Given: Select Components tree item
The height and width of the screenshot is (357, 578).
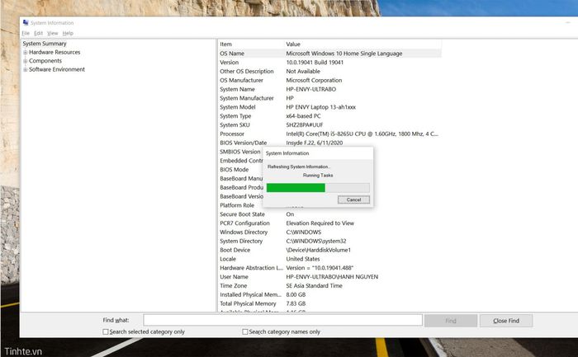Looking at the screenshot, I should (x=45, y=61).
